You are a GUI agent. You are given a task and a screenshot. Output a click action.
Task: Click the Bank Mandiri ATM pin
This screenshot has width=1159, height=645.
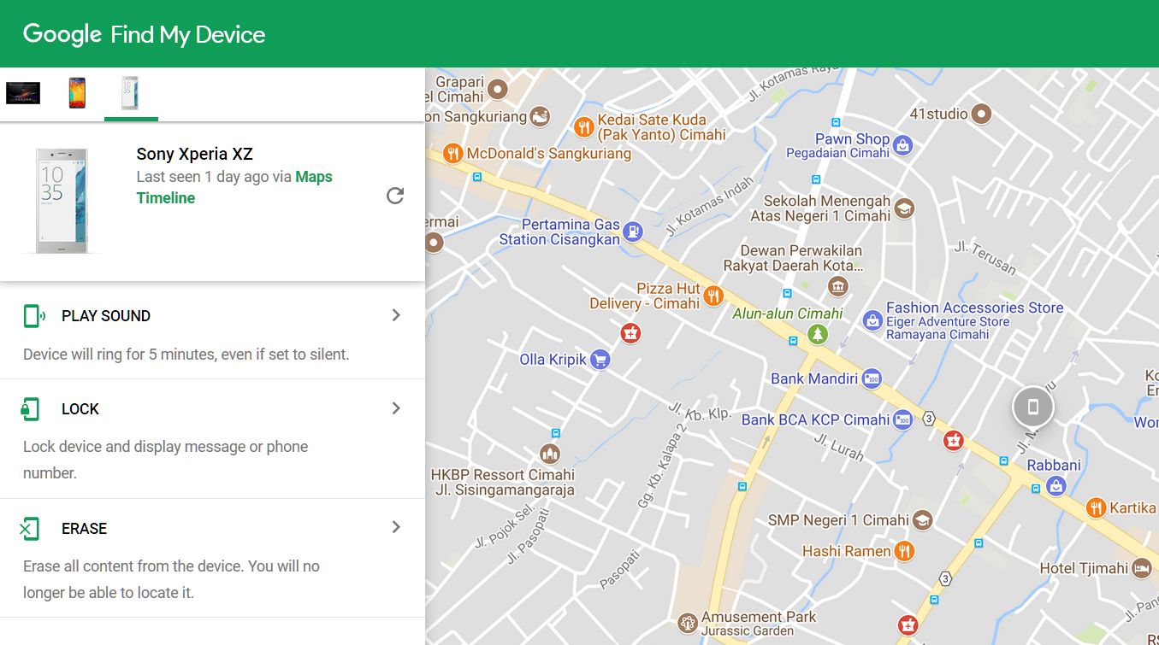click(x=872, y=378)
